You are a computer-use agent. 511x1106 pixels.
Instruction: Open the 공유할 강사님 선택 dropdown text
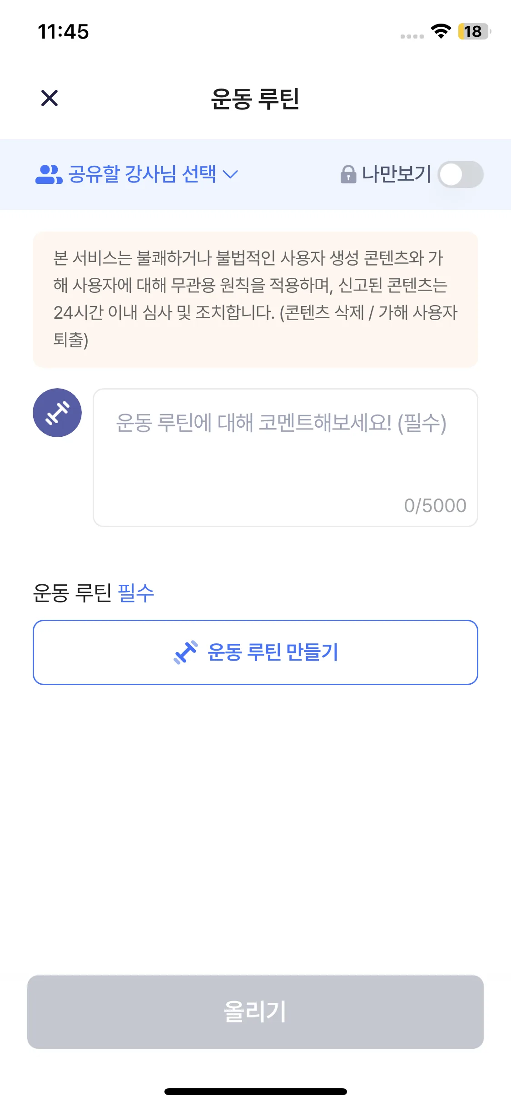(x=142, y=174)
